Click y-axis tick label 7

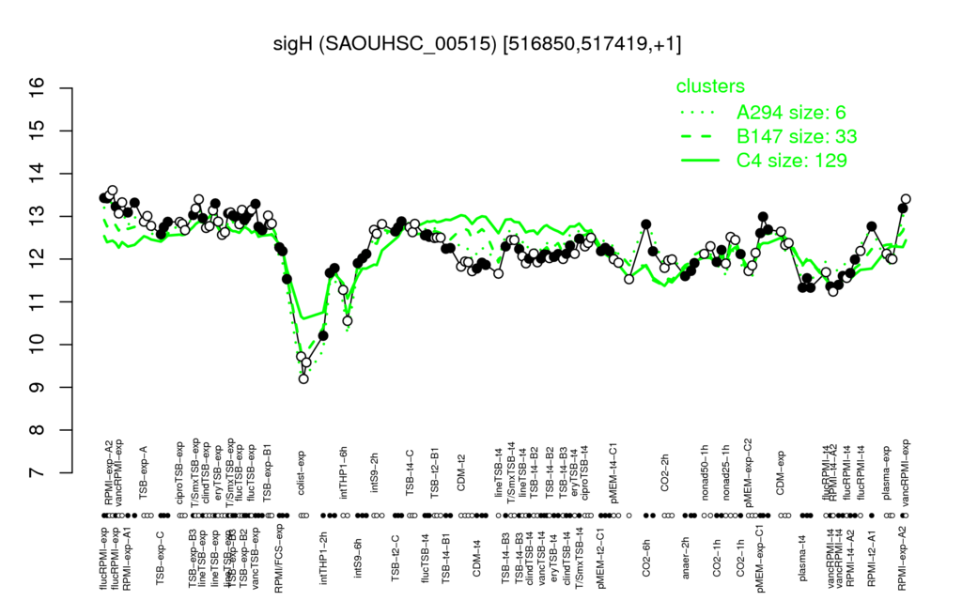click(x=38, y=473)
